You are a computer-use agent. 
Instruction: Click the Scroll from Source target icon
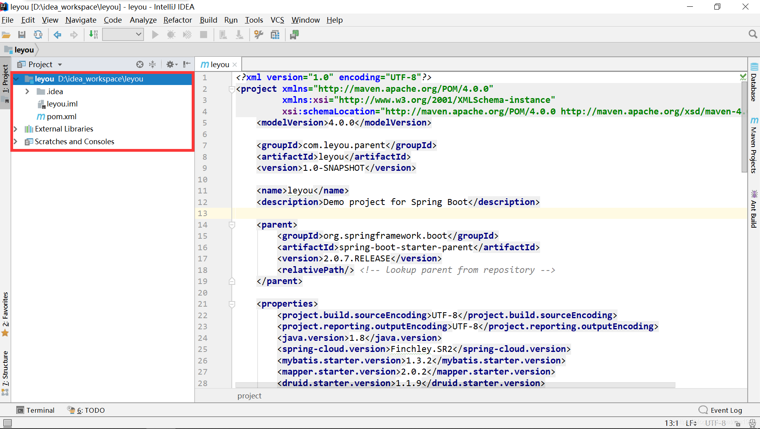(140, 64)
